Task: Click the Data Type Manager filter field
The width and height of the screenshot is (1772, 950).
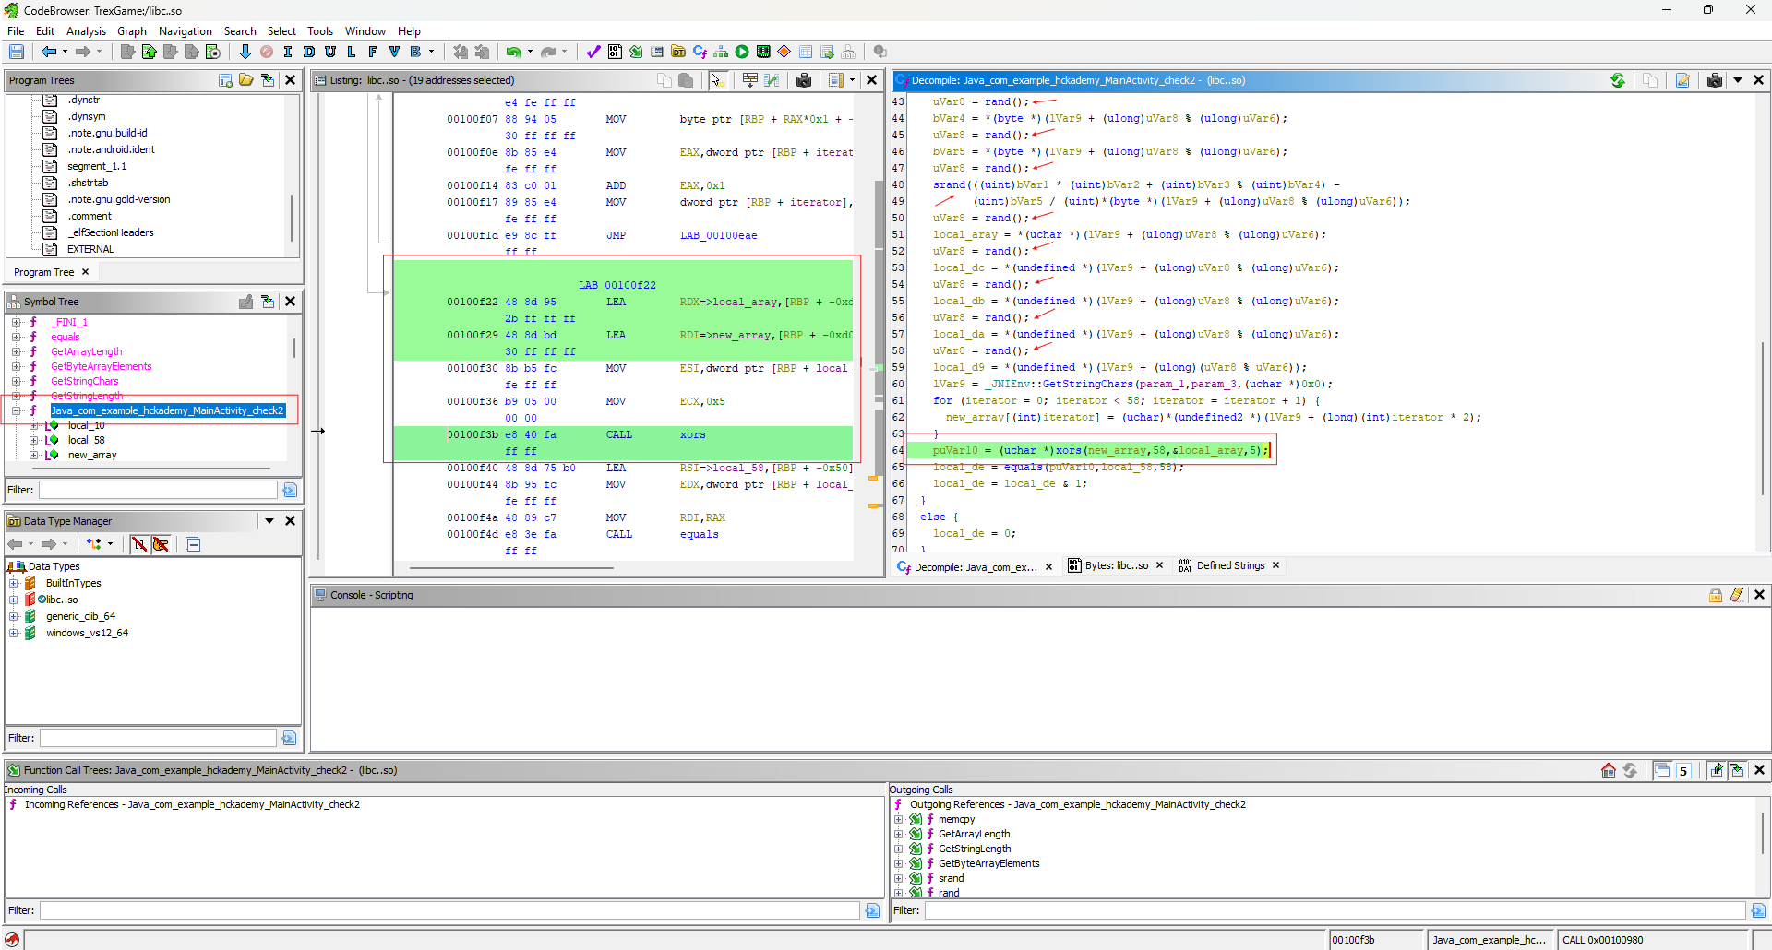Action: (x=158, y=738)
